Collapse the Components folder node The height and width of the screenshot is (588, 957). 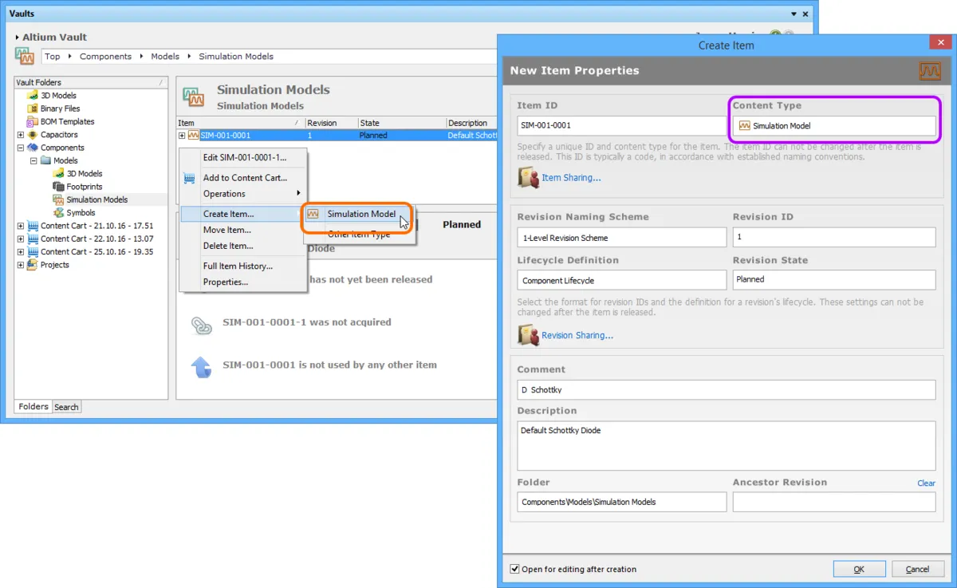(21, 148)
